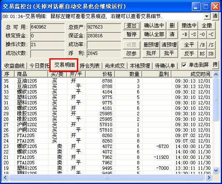The image size is (222, 184).
Task: Click the -B quick cancel button
Action: click(185, 34)
